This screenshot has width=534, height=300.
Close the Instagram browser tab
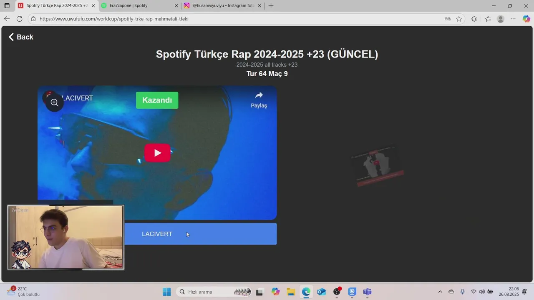259,6
